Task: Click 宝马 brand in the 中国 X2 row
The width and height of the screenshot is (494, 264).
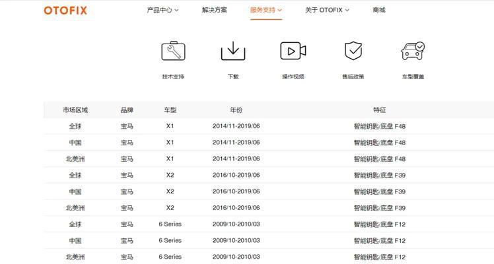Action: [127, 191]
